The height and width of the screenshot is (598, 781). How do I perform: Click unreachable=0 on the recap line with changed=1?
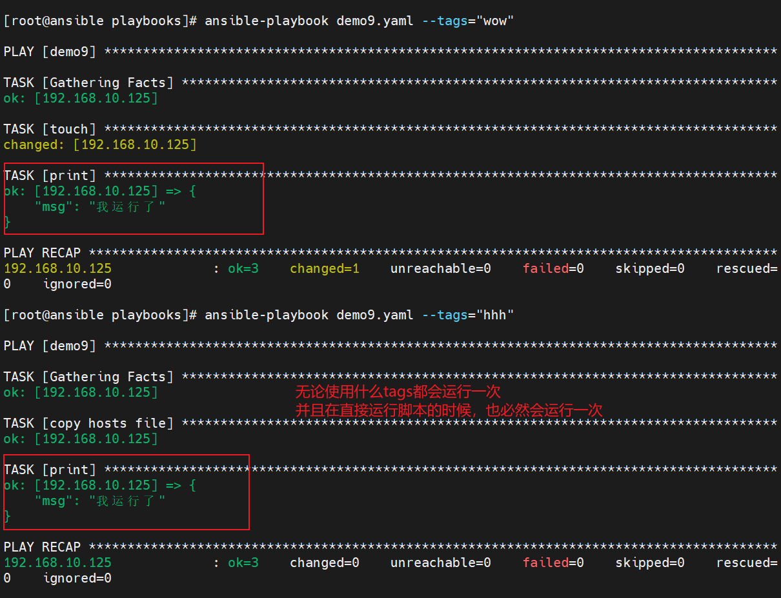tap(441, 268)
